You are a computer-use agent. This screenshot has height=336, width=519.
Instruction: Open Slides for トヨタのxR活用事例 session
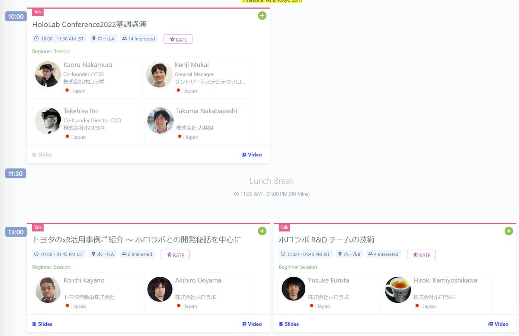point(42,324)
